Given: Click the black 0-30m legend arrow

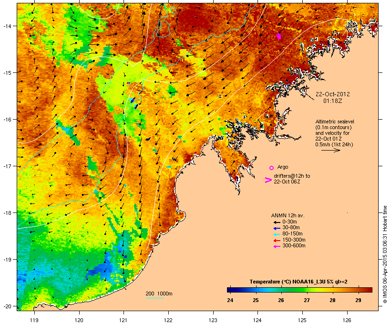Looking at the screenshot, I should [277, 223].
